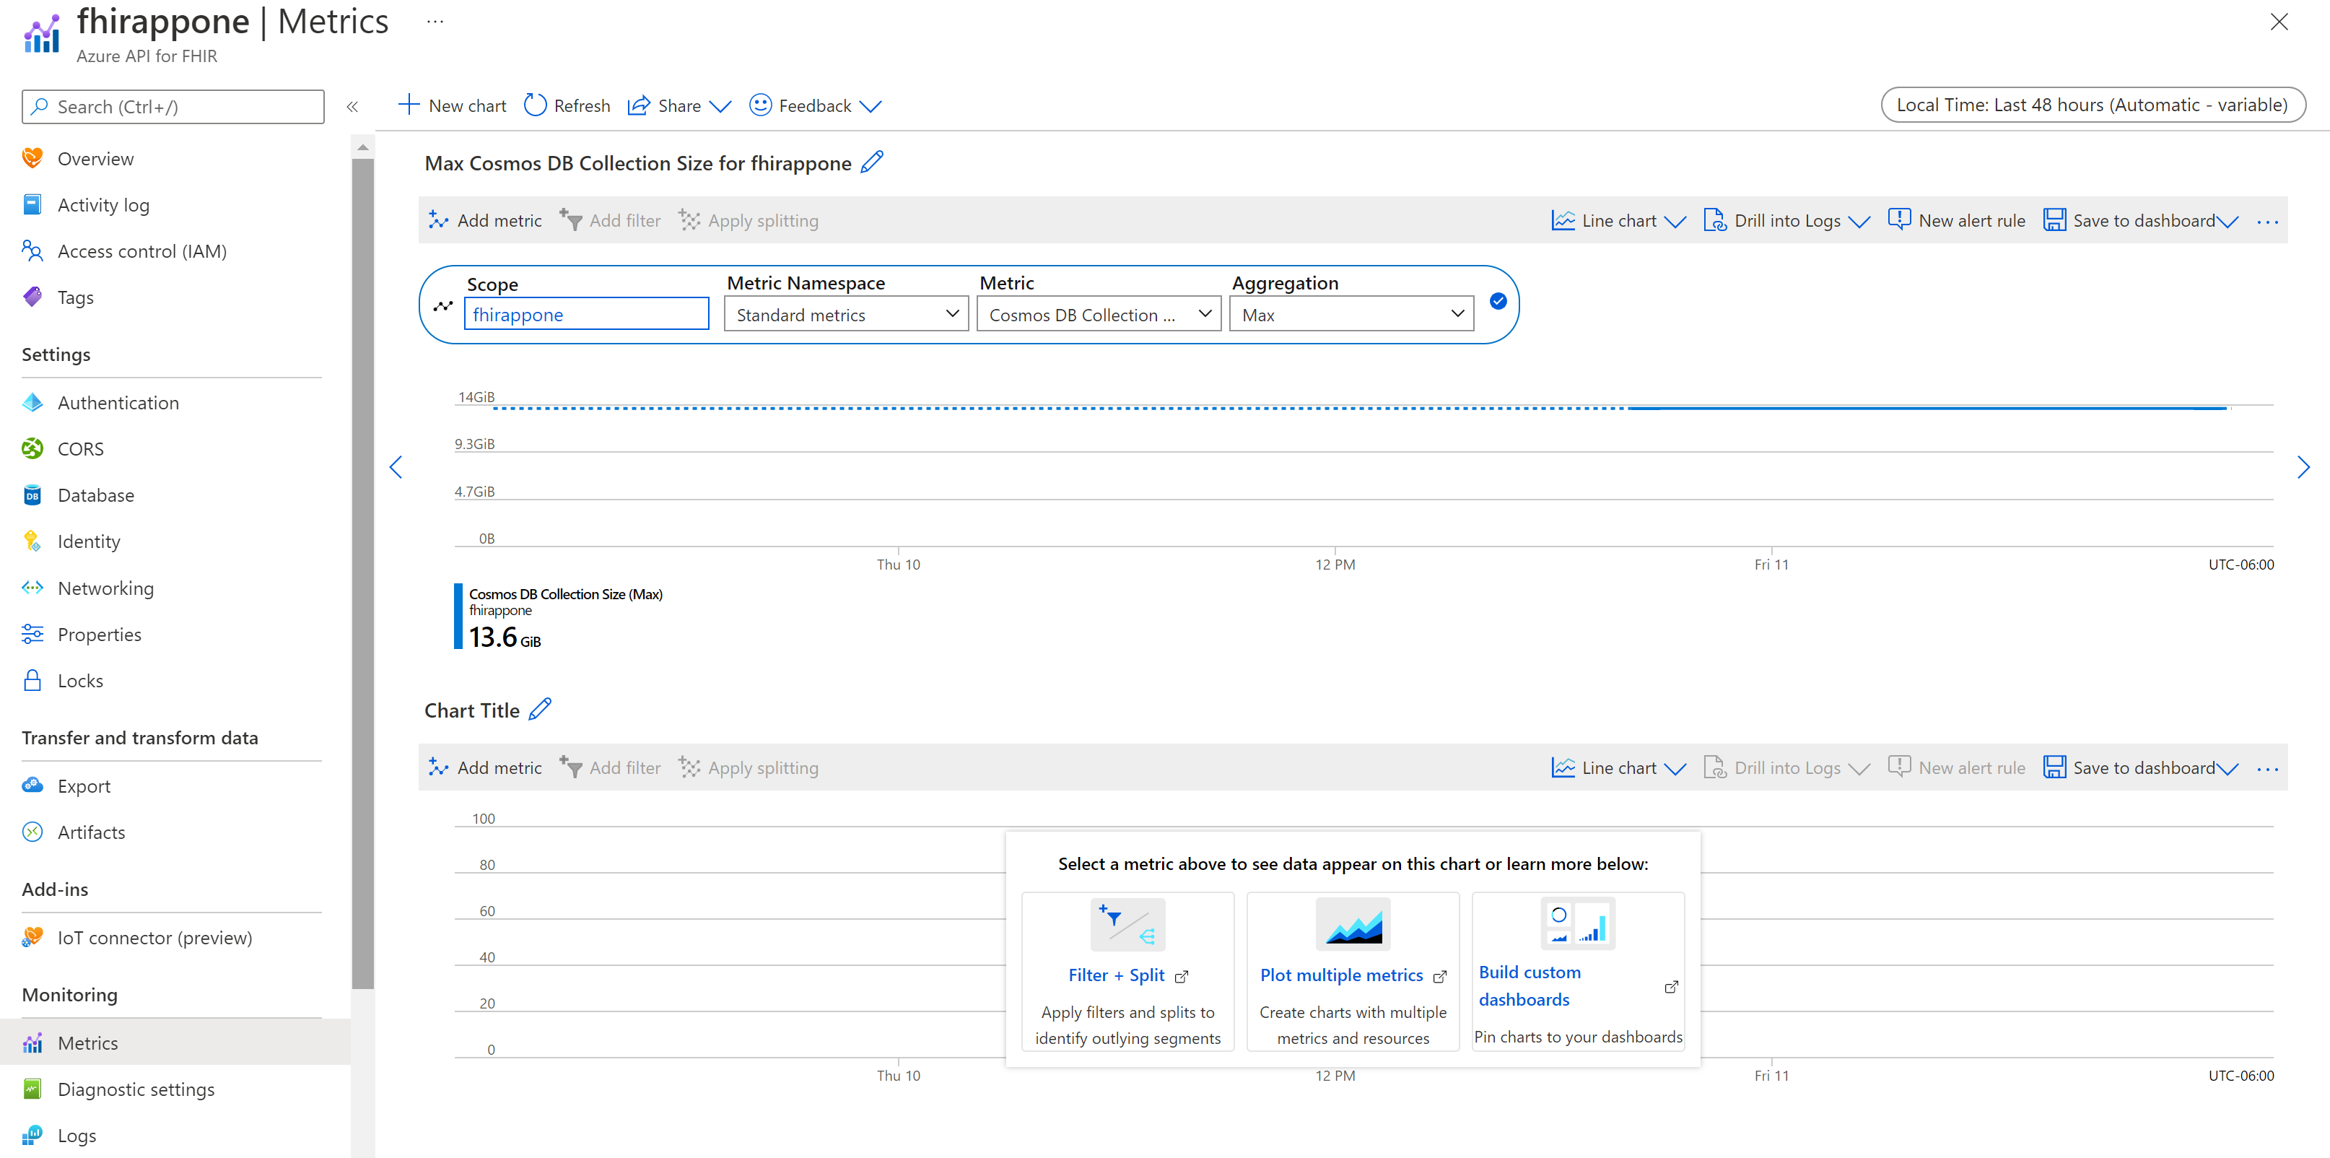Refresh the metrics charts

tap(567, 106)
